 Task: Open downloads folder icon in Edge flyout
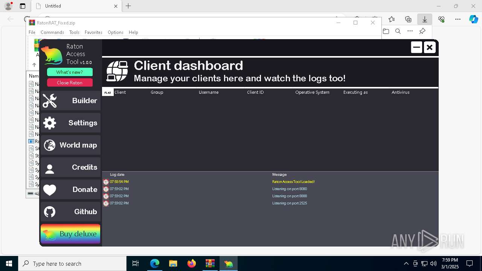386,31
